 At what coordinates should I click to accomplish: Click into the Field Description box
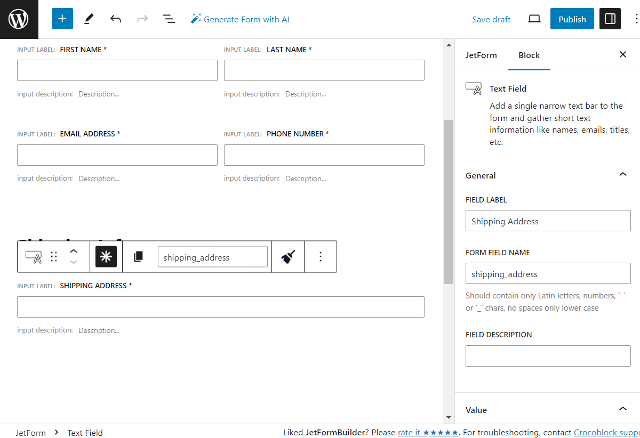click(x=548, y=355)
